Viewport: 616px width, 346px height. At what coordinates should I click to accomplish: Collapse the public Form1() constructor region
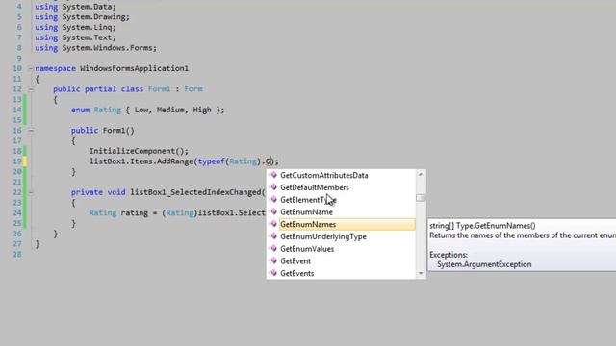(31, 131)
